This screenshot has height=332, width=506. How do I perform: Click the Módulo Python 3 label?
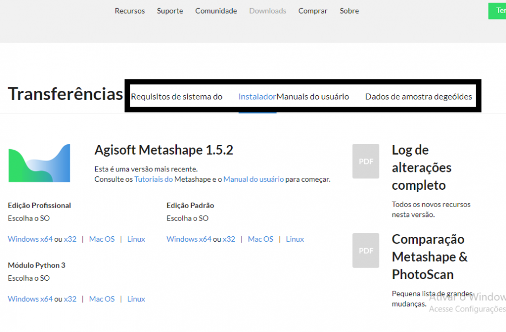click(36, 265)
